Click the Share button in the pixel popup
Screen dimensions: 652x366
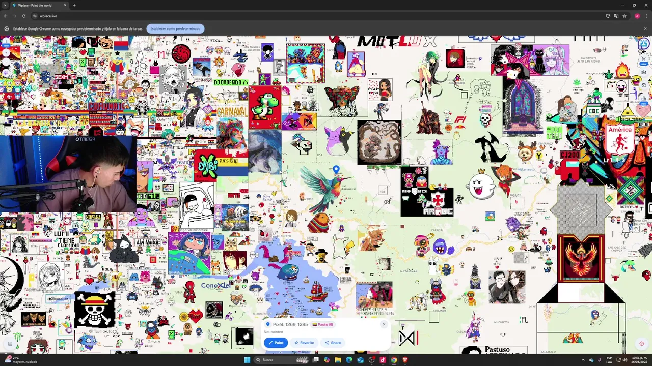click(333, 343)
